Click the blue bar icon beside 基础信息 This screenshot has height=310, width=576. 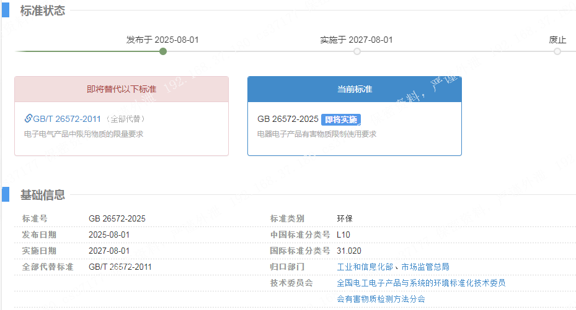[x=5, y=195]
